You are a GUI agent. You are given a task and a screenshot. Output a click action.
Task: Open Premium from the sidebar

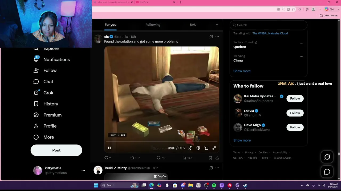tap(47, 115)
